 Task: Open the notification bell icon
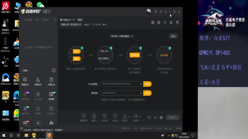pos(171,22)
